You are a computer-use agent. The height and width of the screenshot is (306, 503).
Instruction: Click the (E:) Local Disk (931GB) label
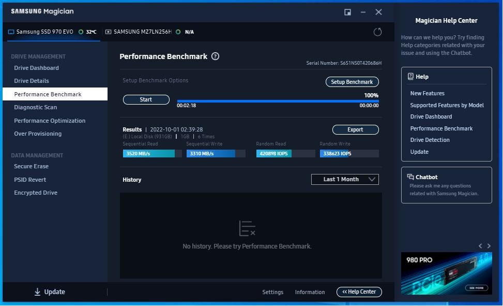point(147,137)
